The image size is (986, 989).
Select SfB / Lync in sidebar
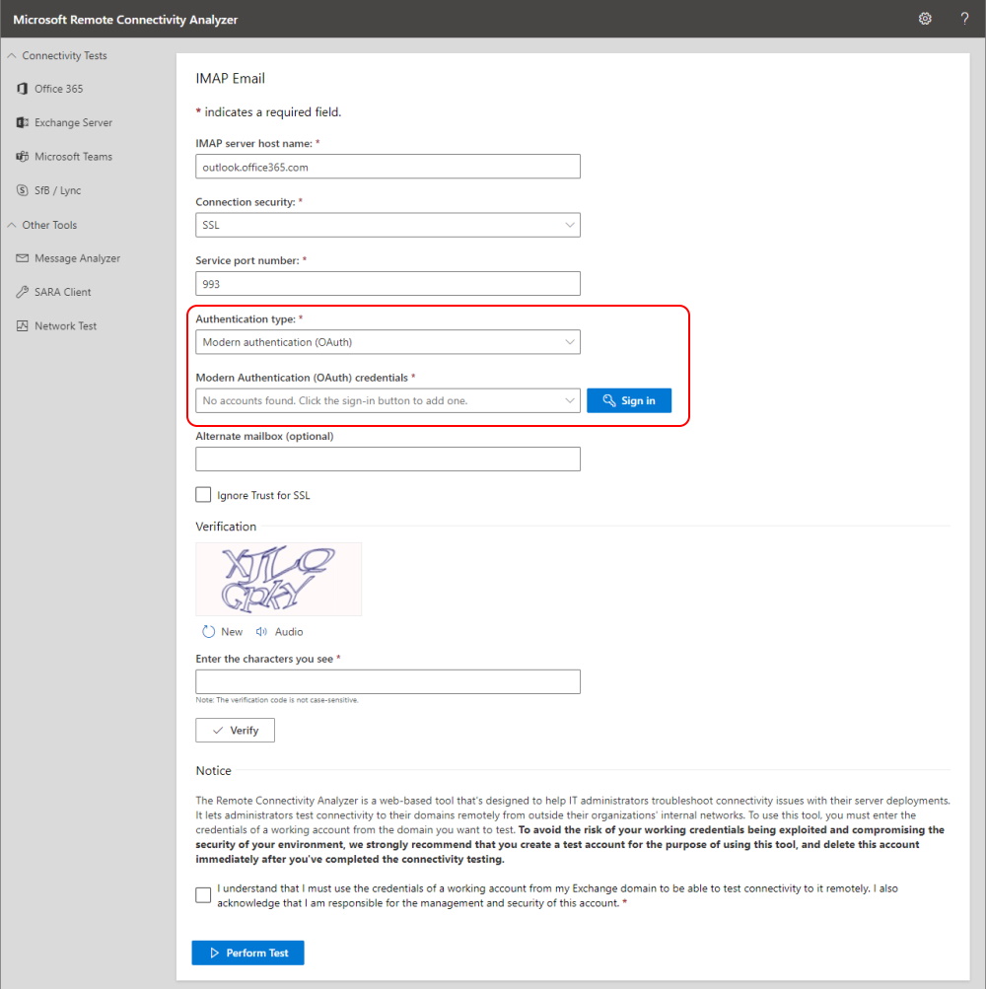(x=57, y=190)
